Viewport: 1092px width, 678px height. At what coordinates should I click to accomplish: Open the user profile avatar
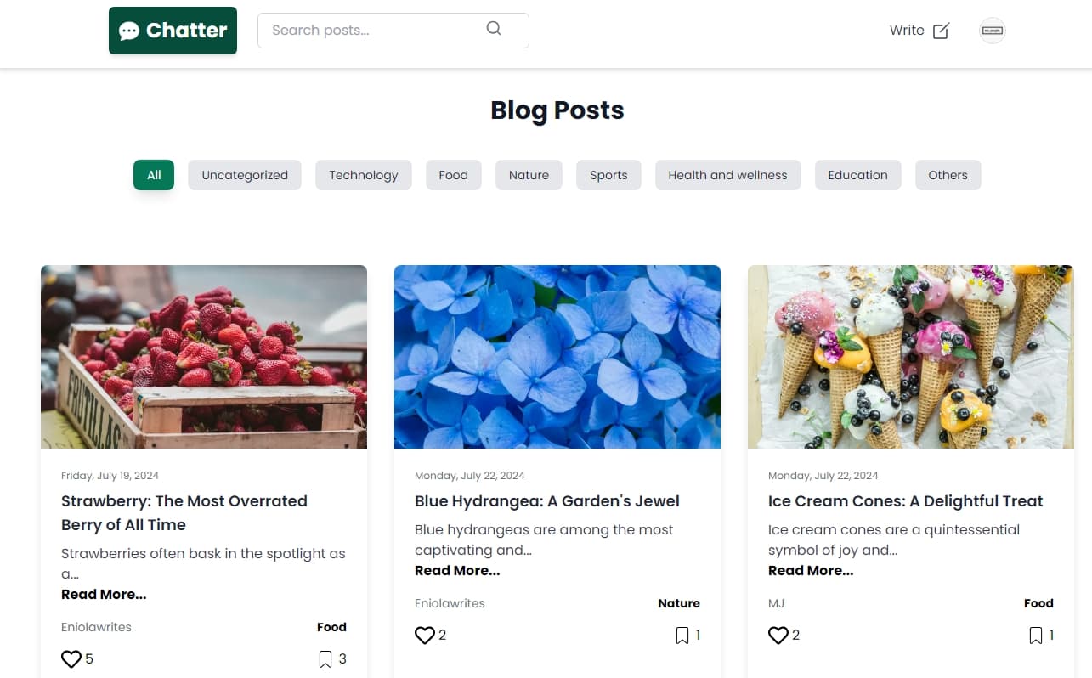point(993,31)
